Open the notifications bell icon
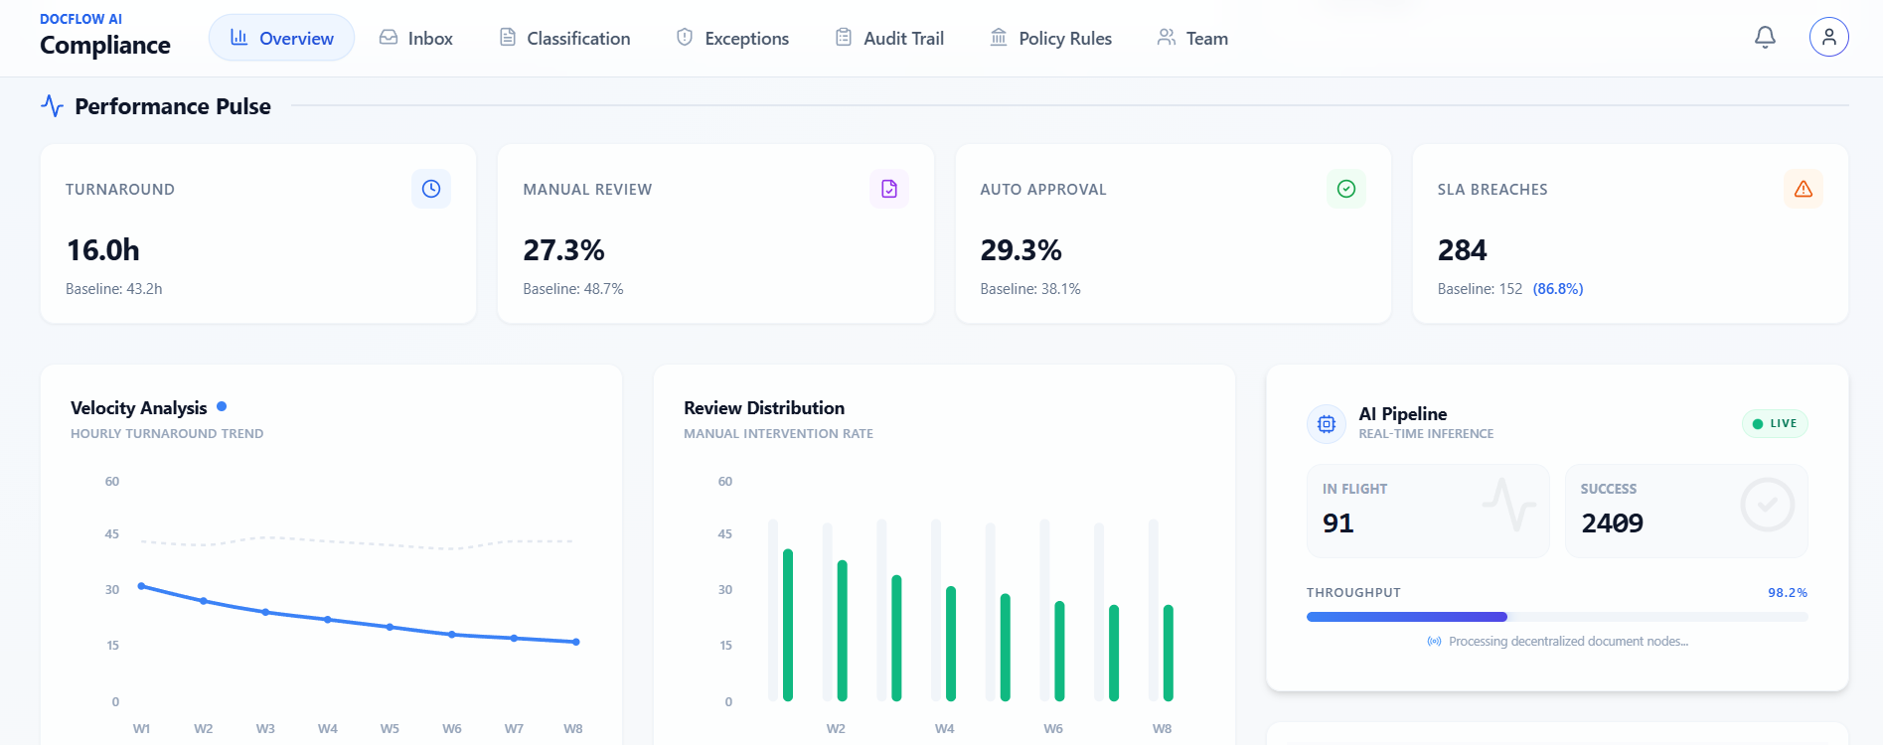Image resolution: width=1883 pixels, height=745 pixels. [x=1765, y=38]
